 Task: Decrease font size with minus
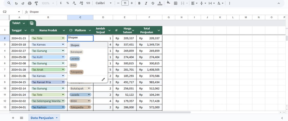(118, 3)
